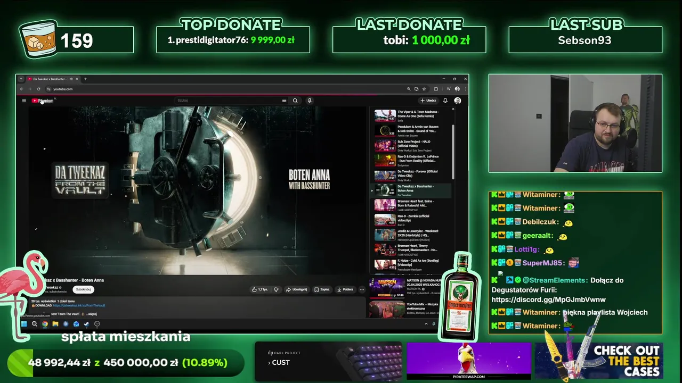
Task: Play Brennan Heart, Timmy Trumpet, Blademasterz video
Action: click(x=410, y=249)
